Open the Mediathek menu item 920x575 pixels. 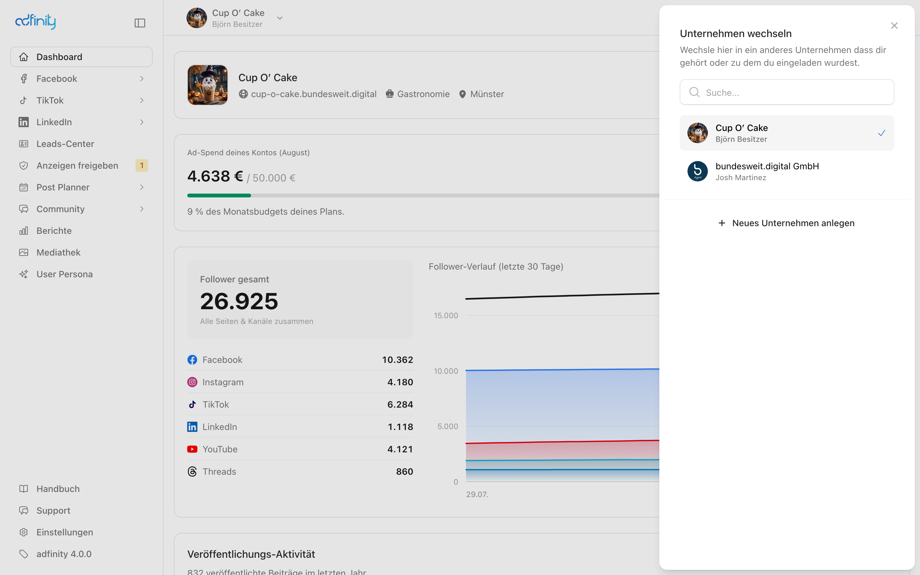[81, 252]
